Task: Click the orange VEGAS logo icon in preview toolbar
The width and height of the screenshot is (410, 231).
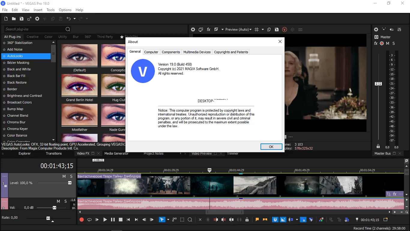Action: [x=285, y=29]
